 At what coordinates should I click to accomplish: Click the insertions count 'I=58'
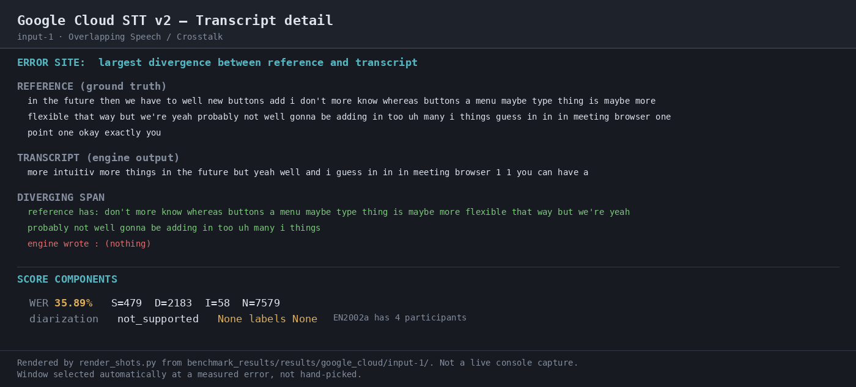click(x=217, y=303)
